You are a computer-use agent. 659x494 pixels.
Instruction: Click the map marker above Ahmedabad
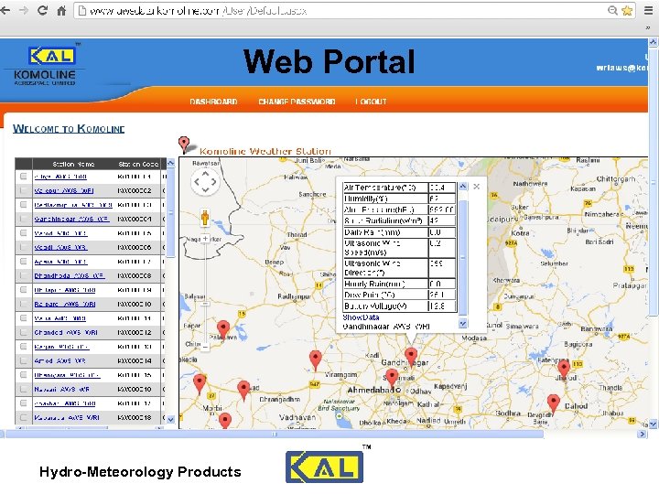pos(392,378)
